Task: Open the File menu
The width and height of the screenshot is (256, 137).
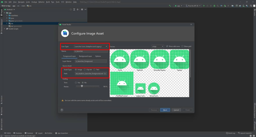Action: 6,2
